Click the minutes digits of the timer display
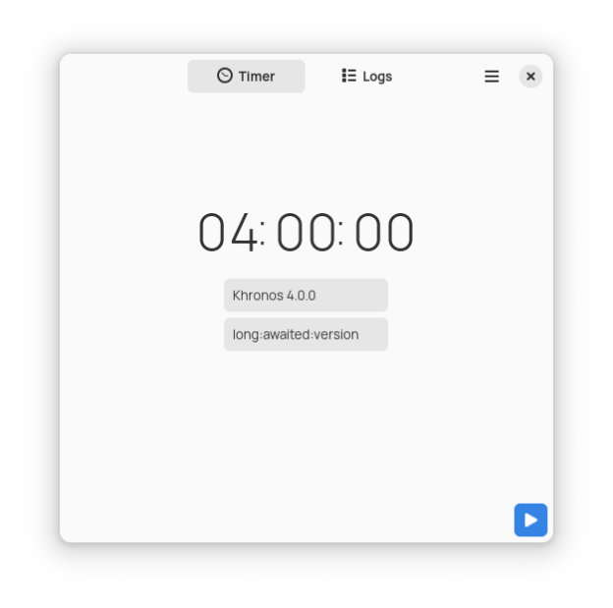This screenshot has height=608, width=613. pos(306,232)
